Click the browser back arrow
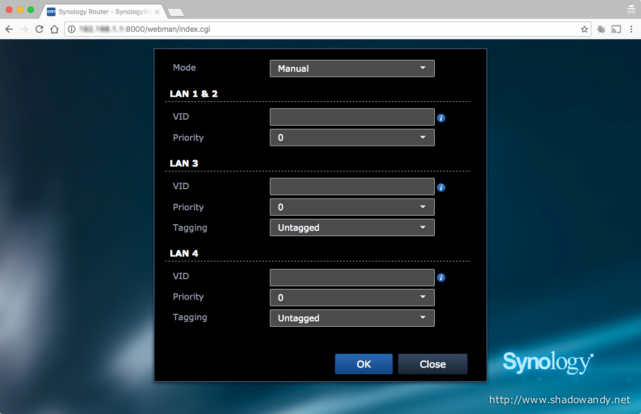 click(9, 29)
